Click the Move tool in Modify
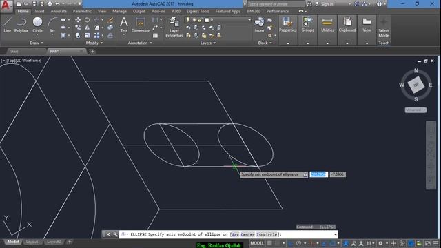Image resolution: width=441 pixels, height=248 pixels. click(78, 20)
